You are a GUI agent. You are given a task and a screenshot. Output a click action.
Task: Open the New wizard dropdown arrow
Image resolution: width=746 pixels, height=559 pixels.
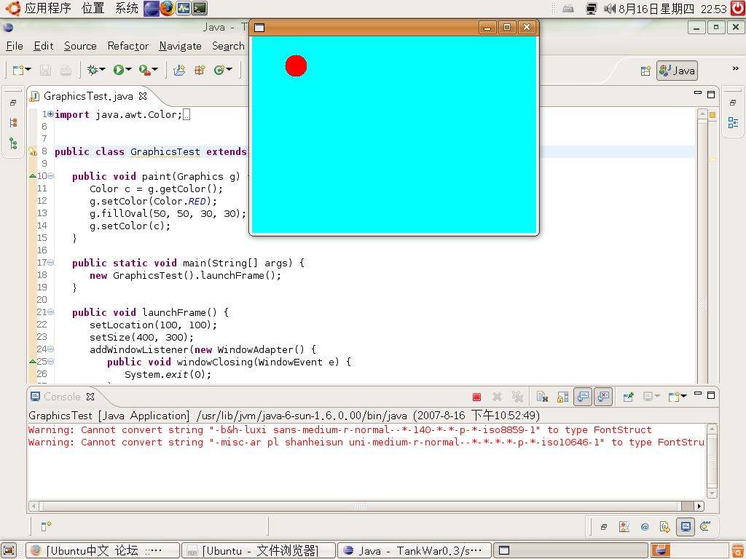28,70
